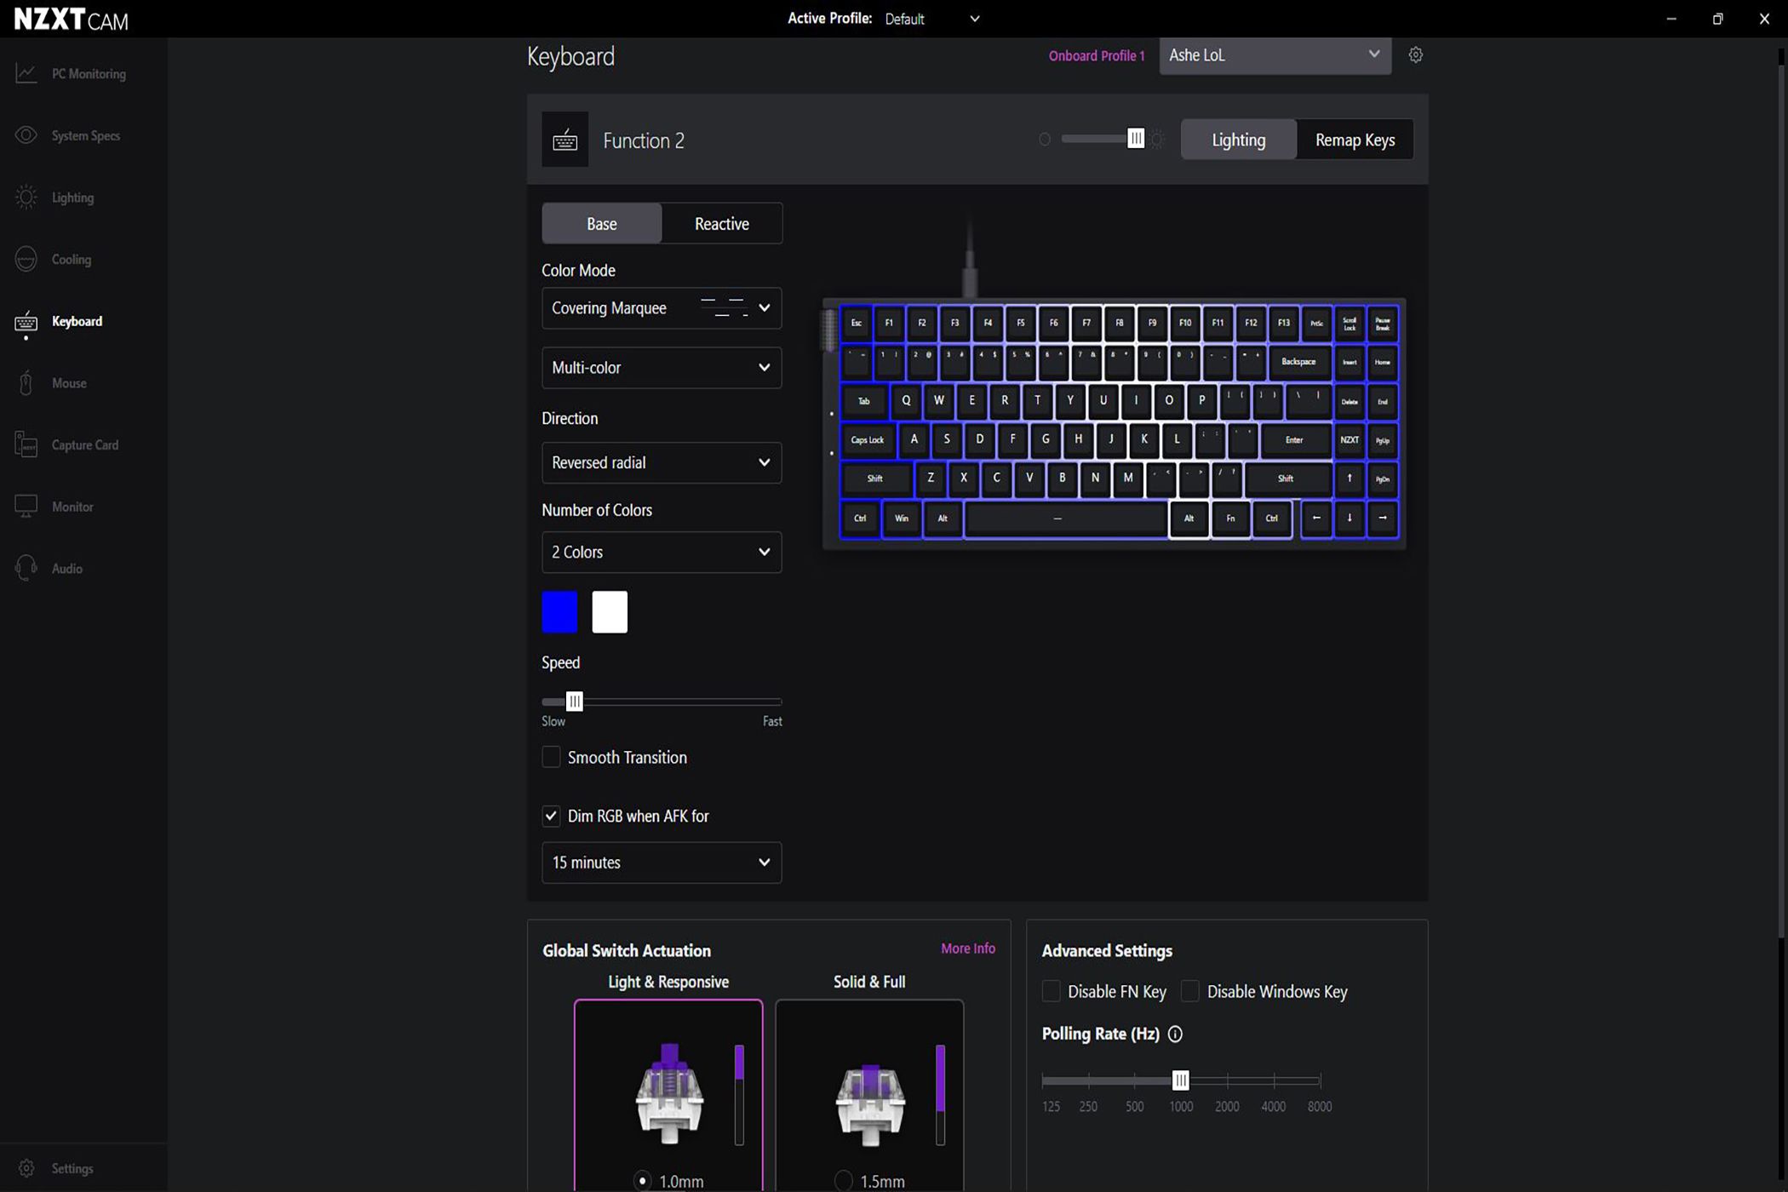
Task: Select Keyboard icon in sidebar
Action: pyautogui.click(x=26, y=322)
